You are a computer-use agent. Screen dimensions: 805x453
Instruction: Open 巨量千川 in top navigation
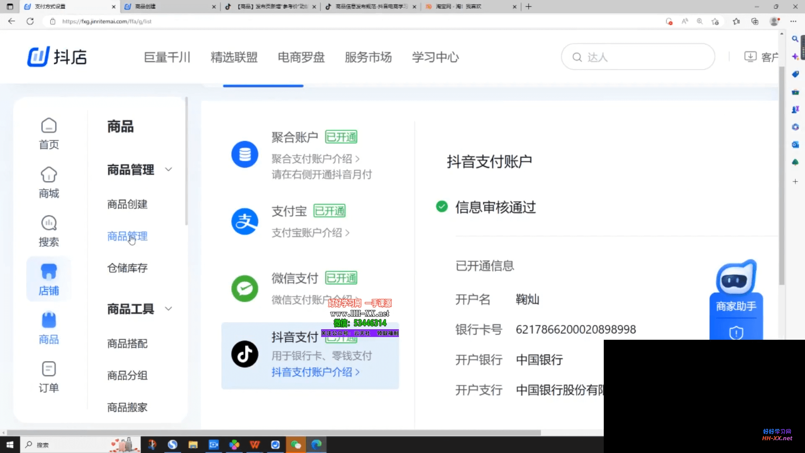coord(167,57)
